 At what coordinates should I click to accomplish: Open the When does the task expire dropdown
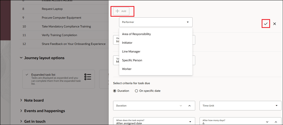[154, 121]
